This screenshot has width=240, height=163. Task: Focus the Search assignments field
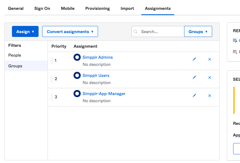pyautogui.click(x=158, y=32)
